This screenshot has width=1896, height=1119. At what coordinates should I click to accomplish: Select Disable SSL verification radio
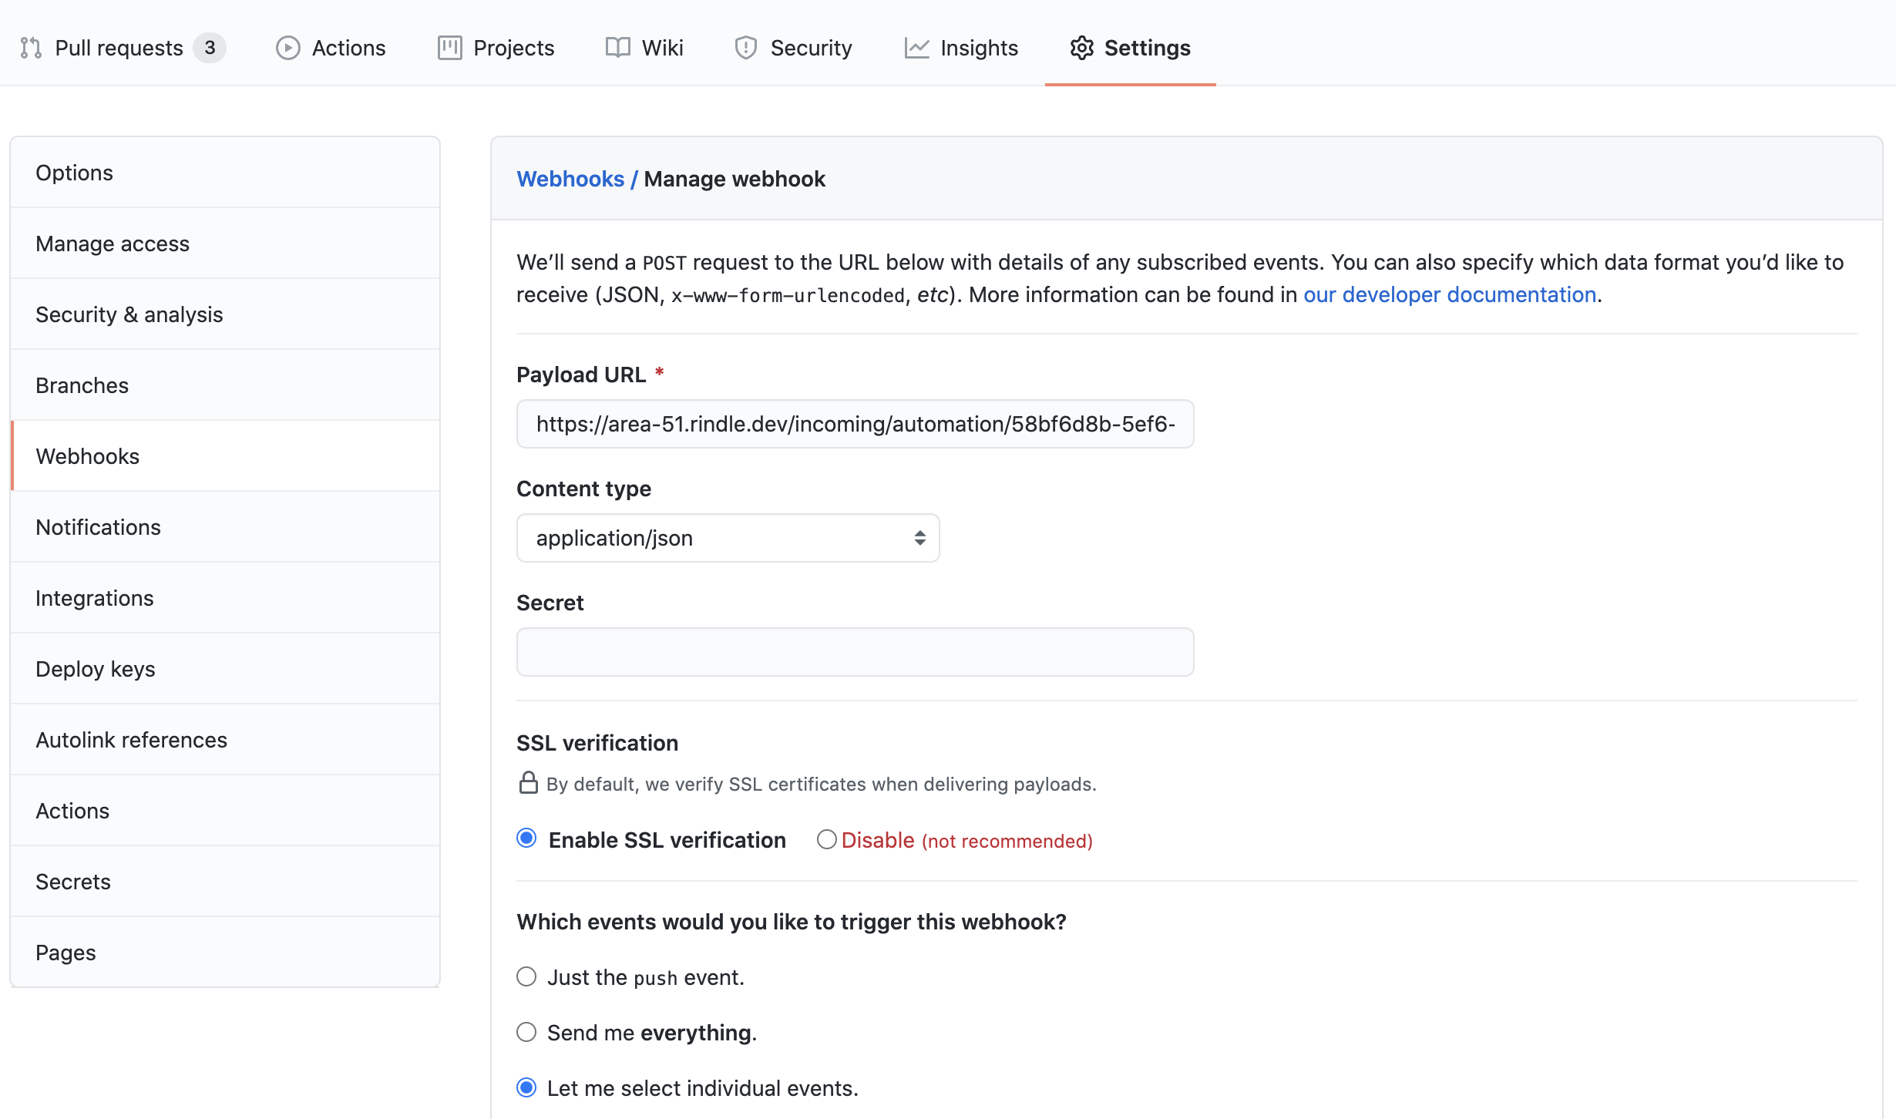pos(827,839)
